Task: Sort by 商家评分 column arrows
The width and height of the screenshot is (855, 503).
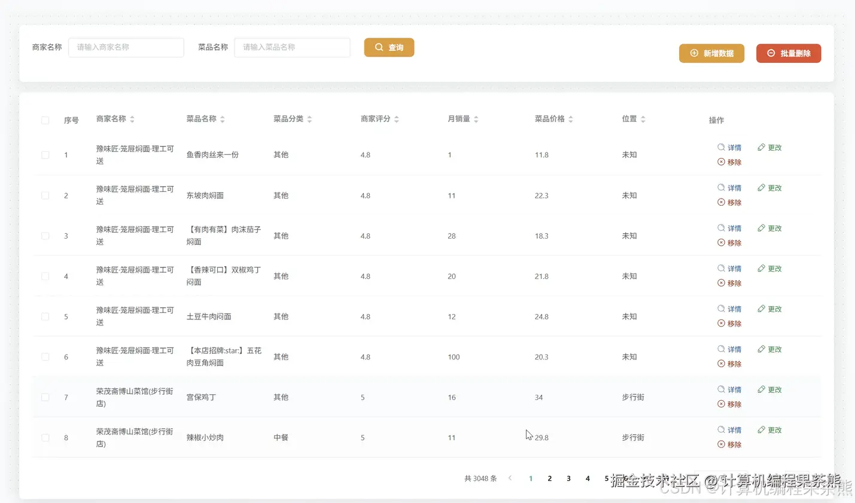Action: pyautogui.click(x=397, y=120)
